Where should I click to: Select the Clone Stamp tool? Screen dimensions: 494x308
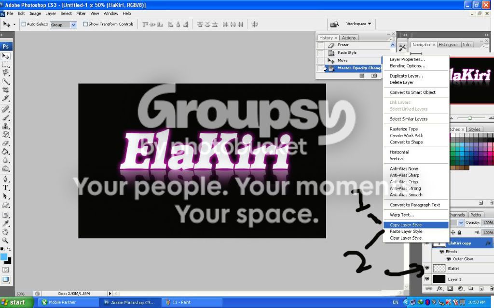click(6, 126)
